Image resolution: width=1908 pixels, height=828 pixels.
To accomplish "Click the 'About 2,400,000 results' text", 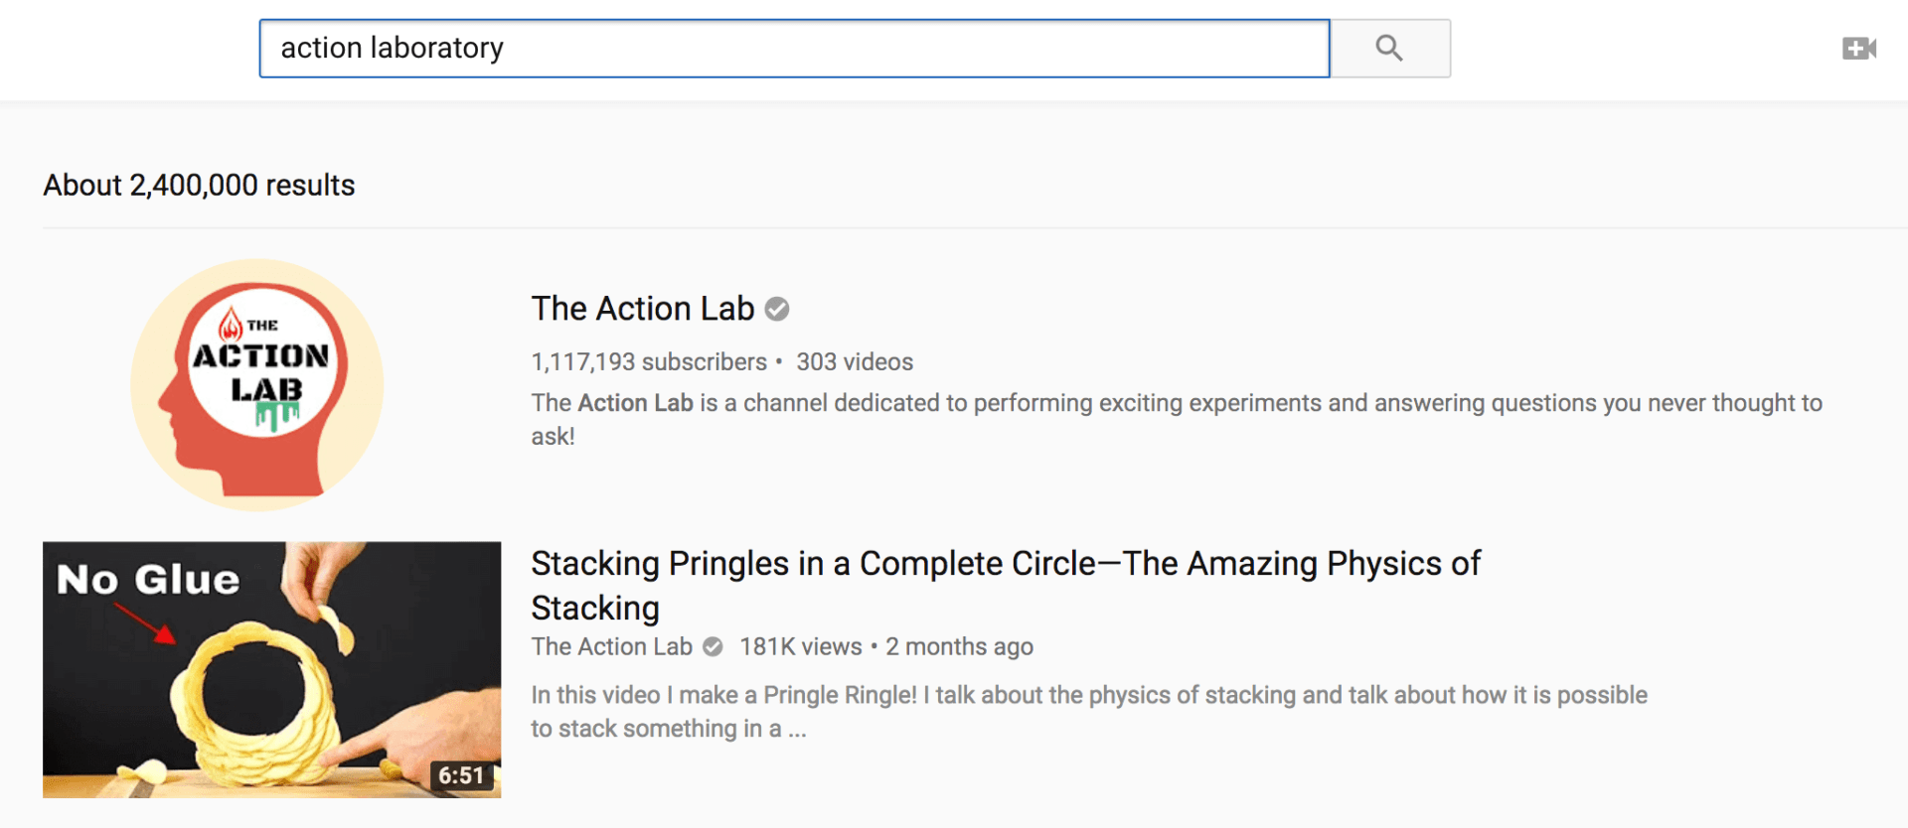I will [199, 186].
